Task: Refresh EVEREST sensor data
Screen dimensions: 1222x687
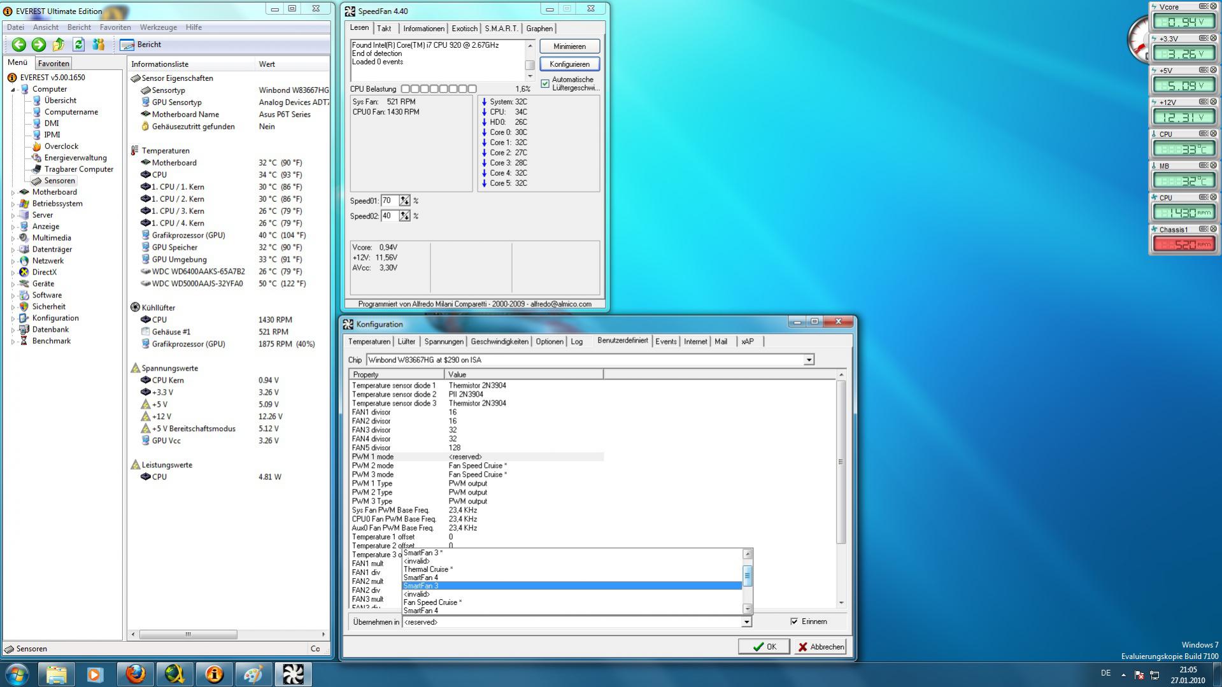Action: [x=78, y=45]
